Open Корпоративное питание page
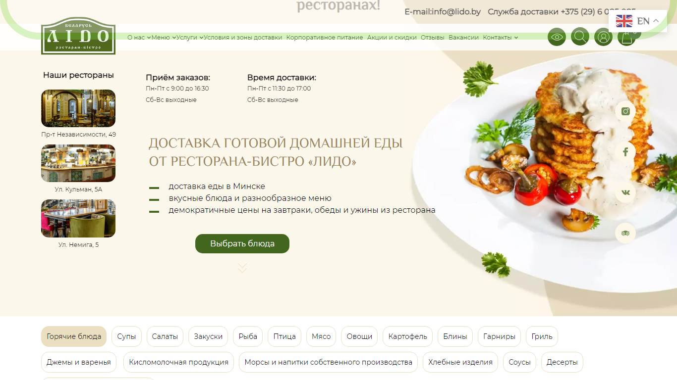The image size is (677, 380). [325, 38]
